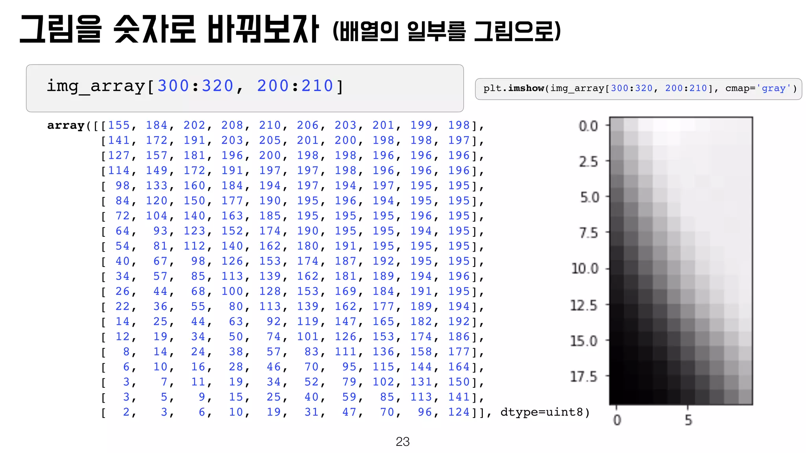Click the array value 199
Viewport: 806px width, 453px height.
[x=421, y=125]
